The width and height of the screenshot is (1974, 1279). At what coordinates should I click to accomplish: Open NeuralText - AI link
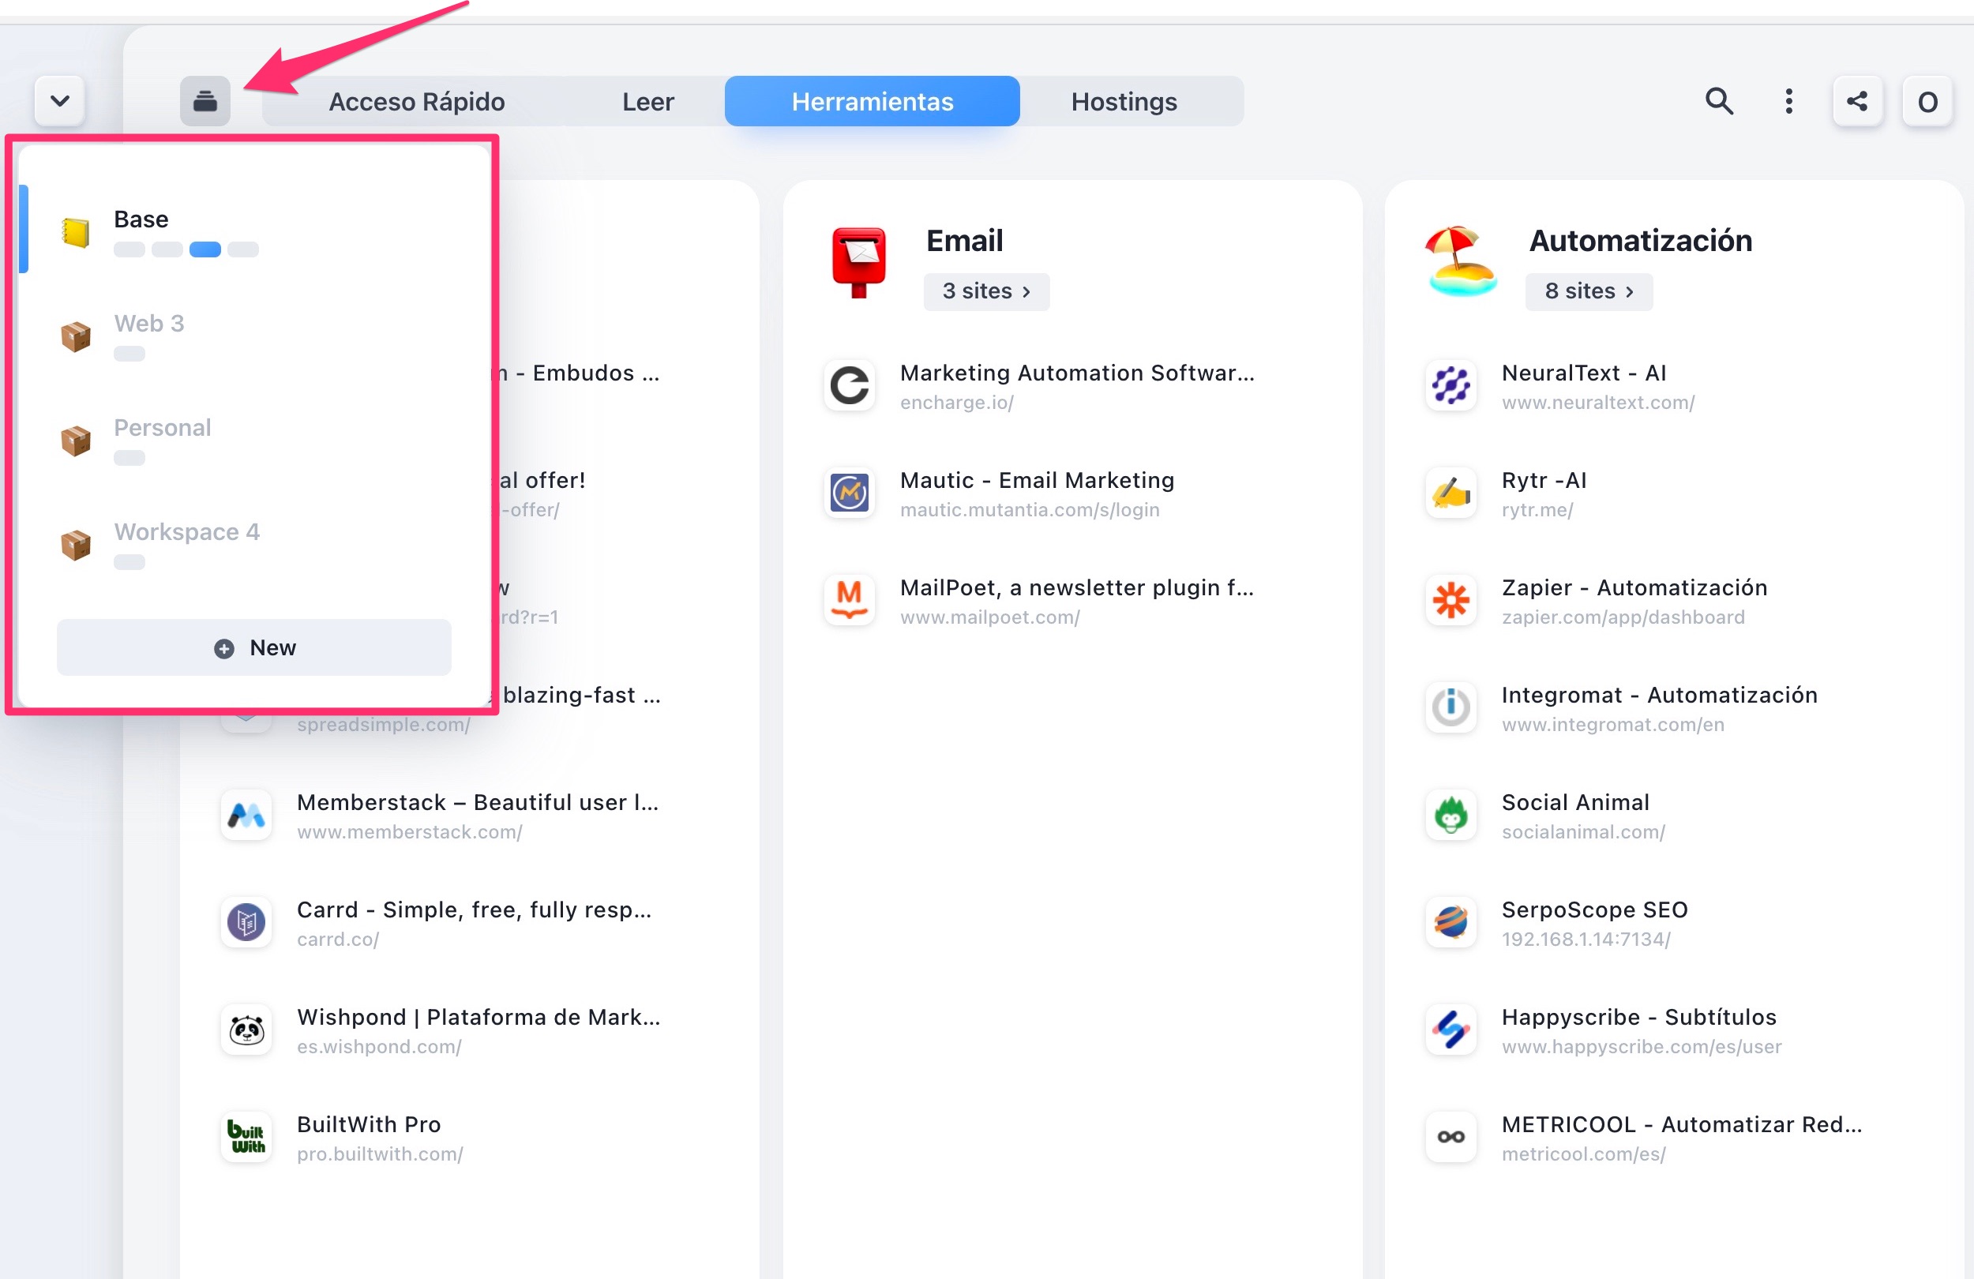click(1583, 373)
